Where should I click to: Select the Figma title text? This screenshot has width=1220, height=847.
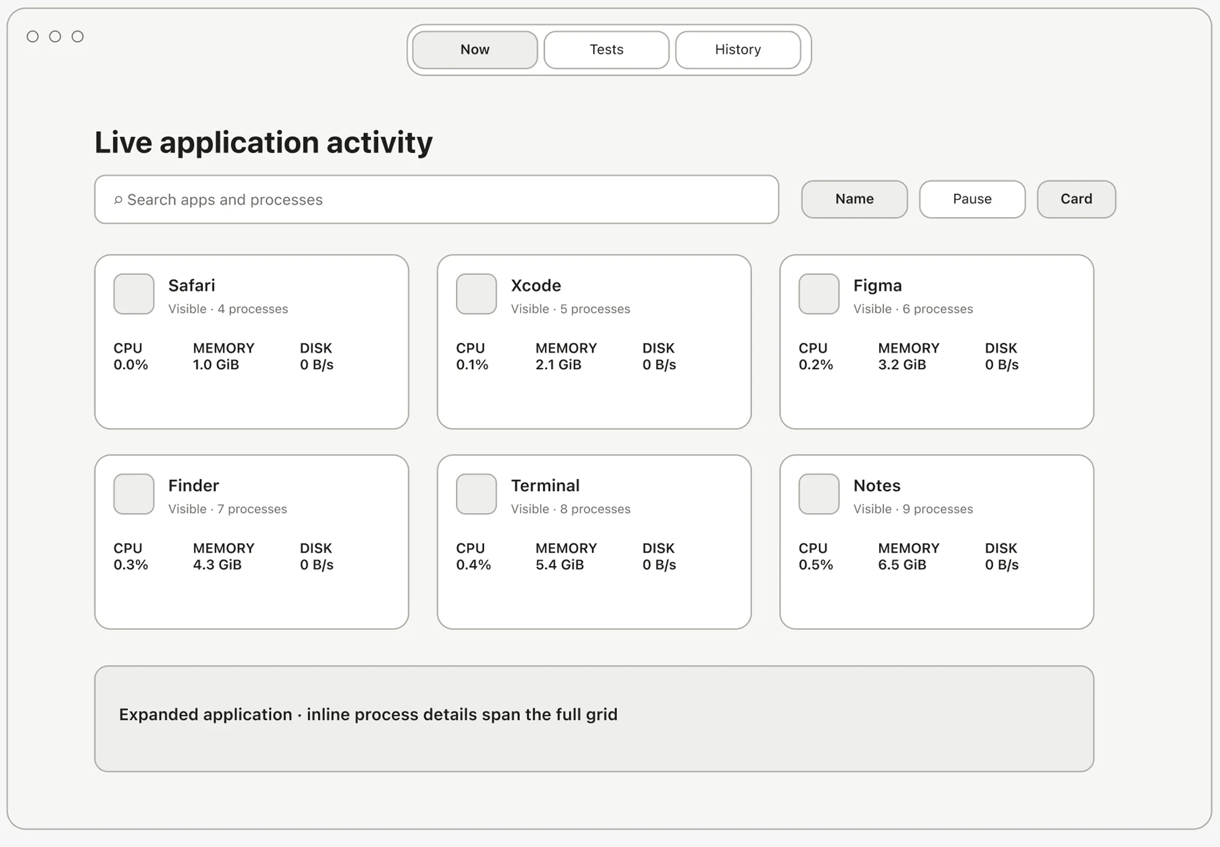click(877, 286)
